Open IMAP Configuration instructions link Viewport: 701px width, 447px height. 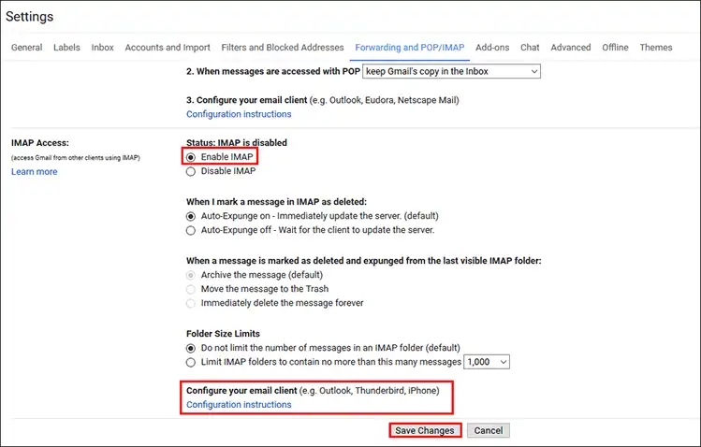tap(239, 405)
